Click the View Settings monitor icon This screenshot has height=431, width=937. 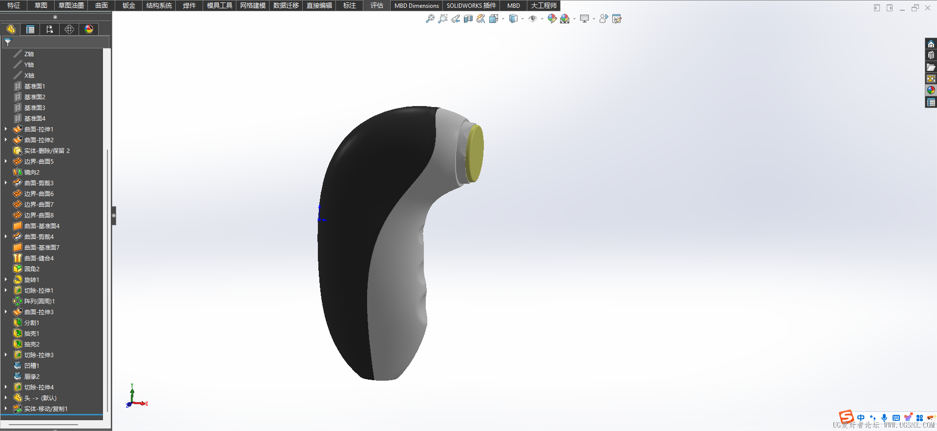click(584, 19)
